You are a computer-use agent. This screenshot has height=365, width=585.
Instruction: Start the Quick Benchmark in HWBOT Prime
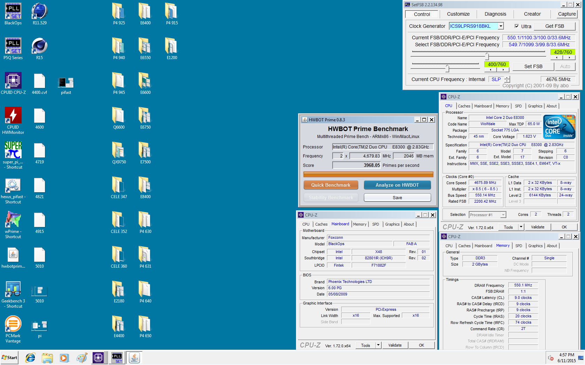330,185
